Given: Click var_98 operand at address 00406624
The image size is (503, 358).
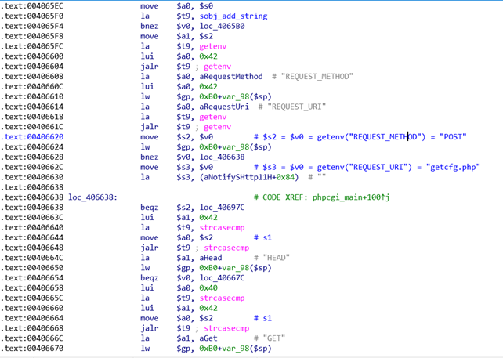Looking at the screenshot, I should (x=237, y=147).
